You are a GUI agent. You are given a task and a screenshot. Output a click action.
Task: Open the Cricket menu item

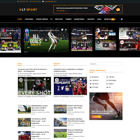[x=91, y=19]
